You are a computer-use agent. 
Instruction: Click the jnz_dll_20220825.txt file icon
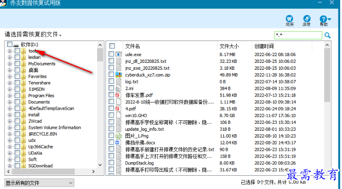pyautogui.click(x=119, y=61)
